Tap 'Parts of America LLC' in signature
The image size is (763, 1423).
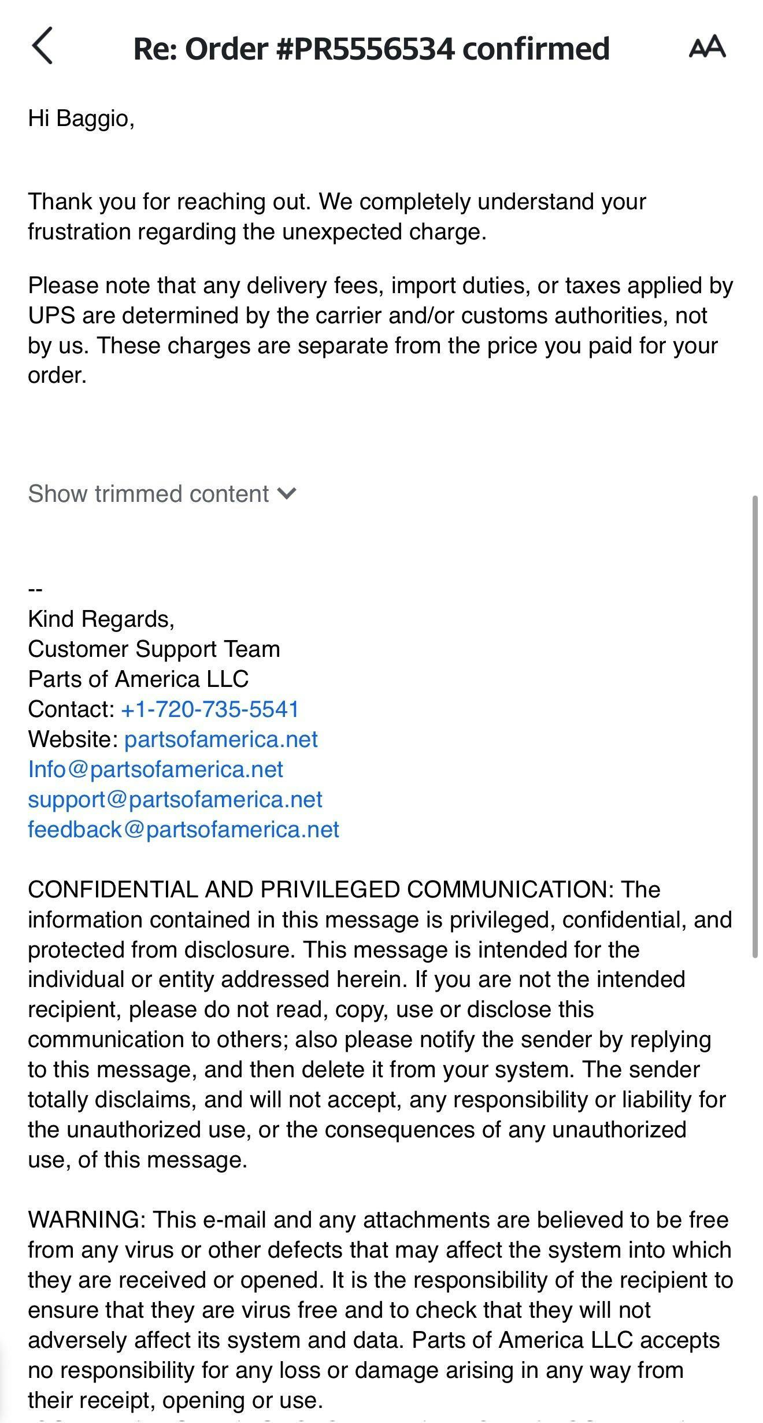pos(138,679)
